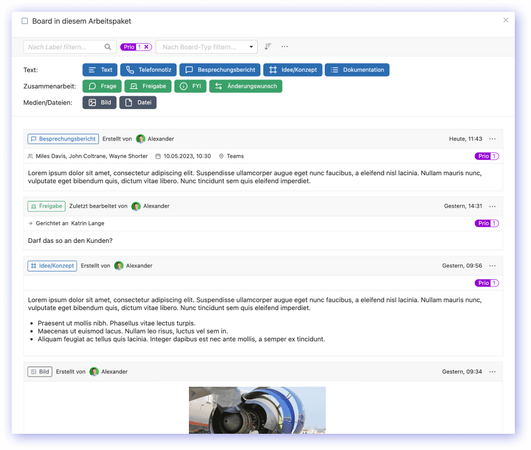Click the sort order icon in filter bar
Image resolution: width=531 pixels, height=450 pixels.
click(x=268, y=47)
